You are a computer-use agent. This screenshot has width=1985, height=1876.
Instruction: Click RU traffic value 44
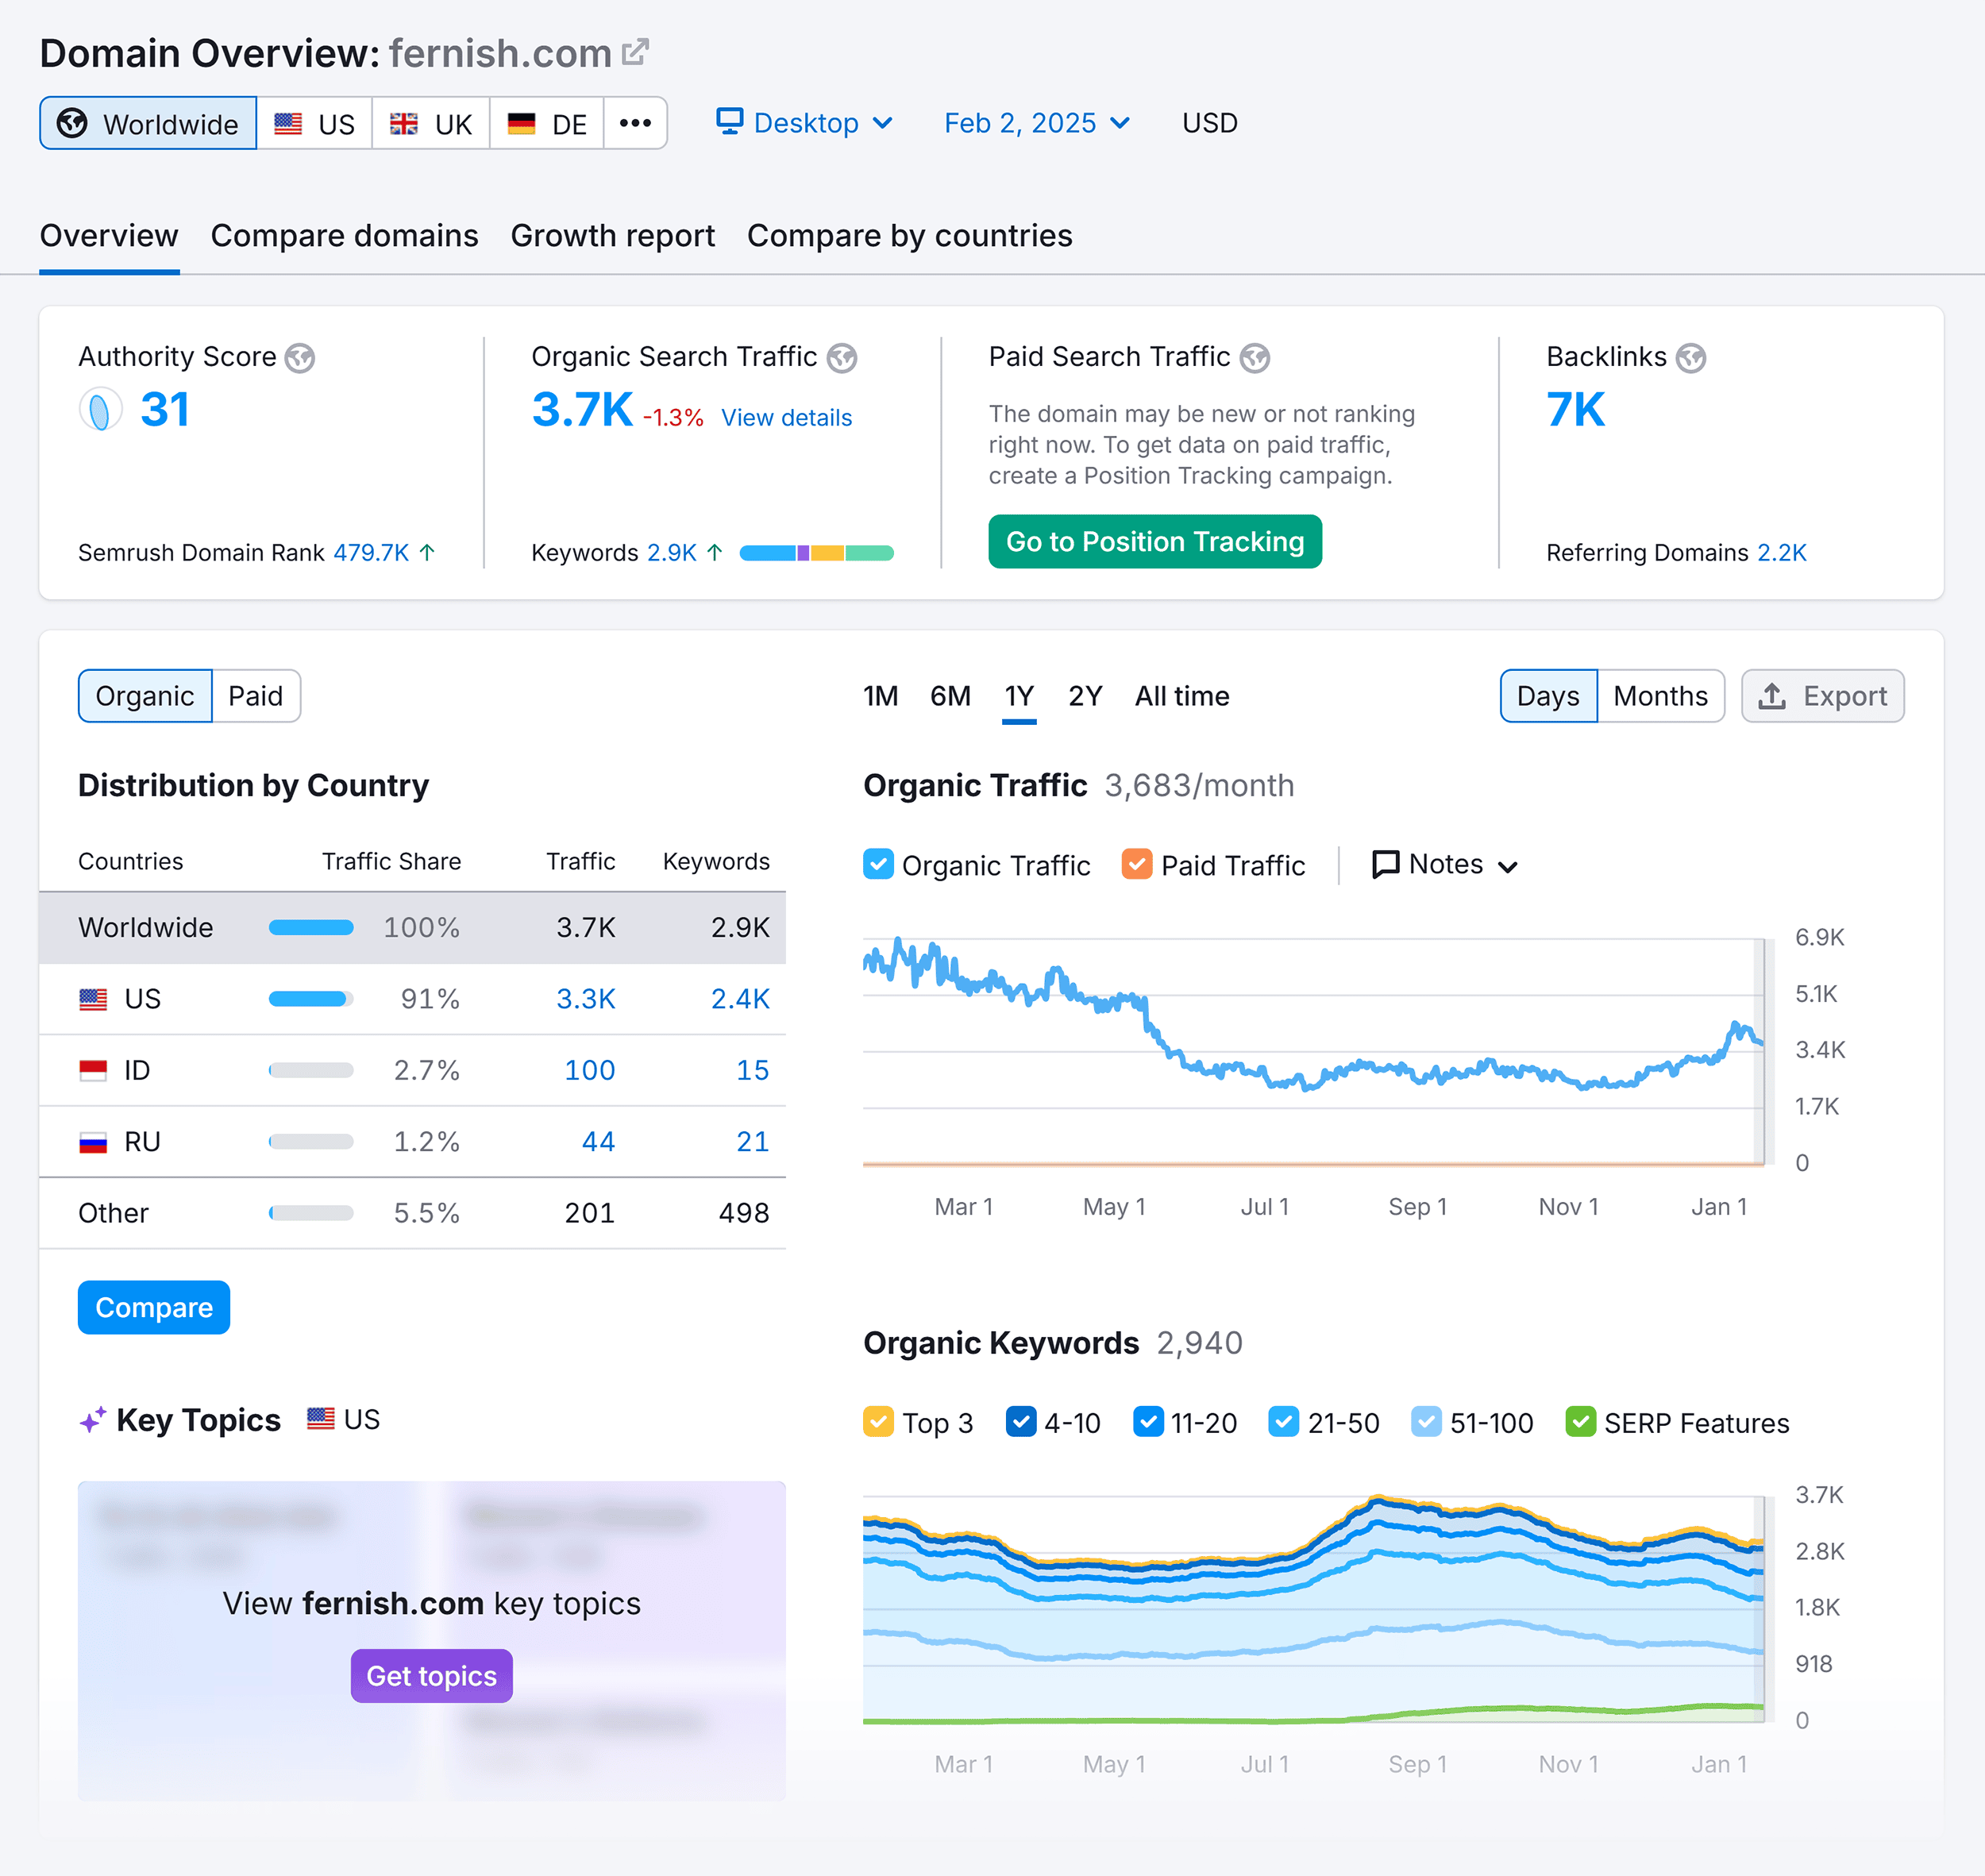click(598, 1142)
